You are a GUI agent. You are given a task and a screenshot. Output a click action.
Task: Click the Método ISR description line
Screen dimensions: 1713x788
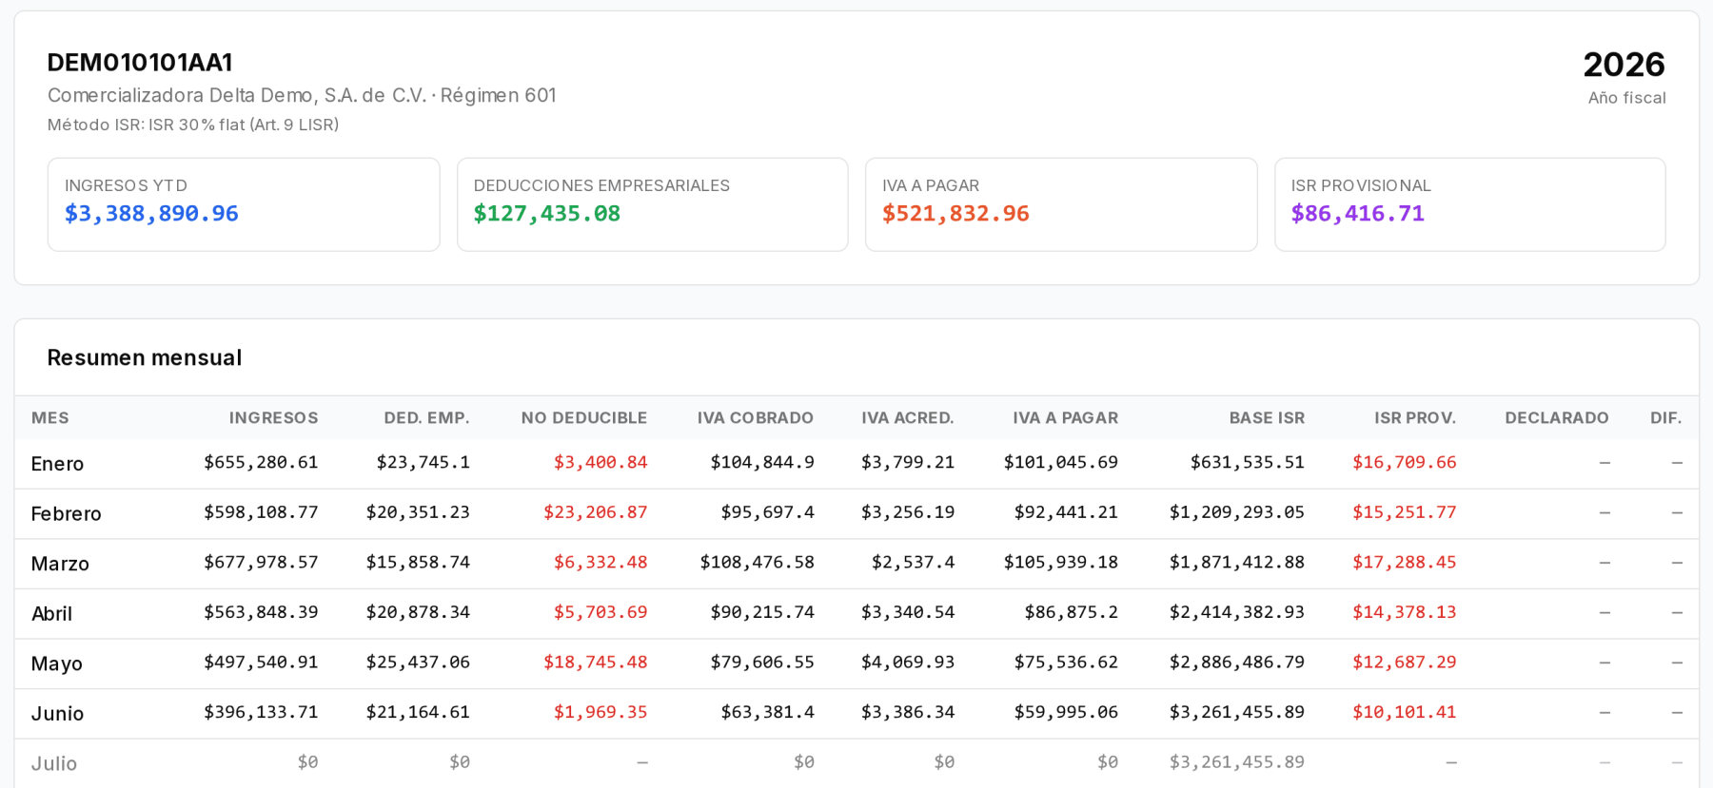193,125
